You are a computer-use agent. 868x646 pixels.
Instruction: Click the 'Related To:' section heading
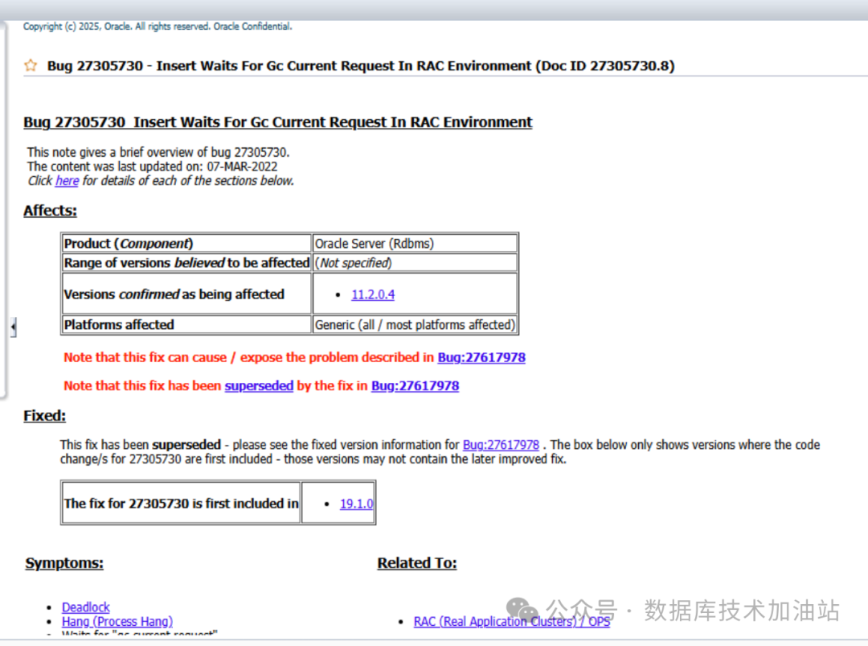417,563
